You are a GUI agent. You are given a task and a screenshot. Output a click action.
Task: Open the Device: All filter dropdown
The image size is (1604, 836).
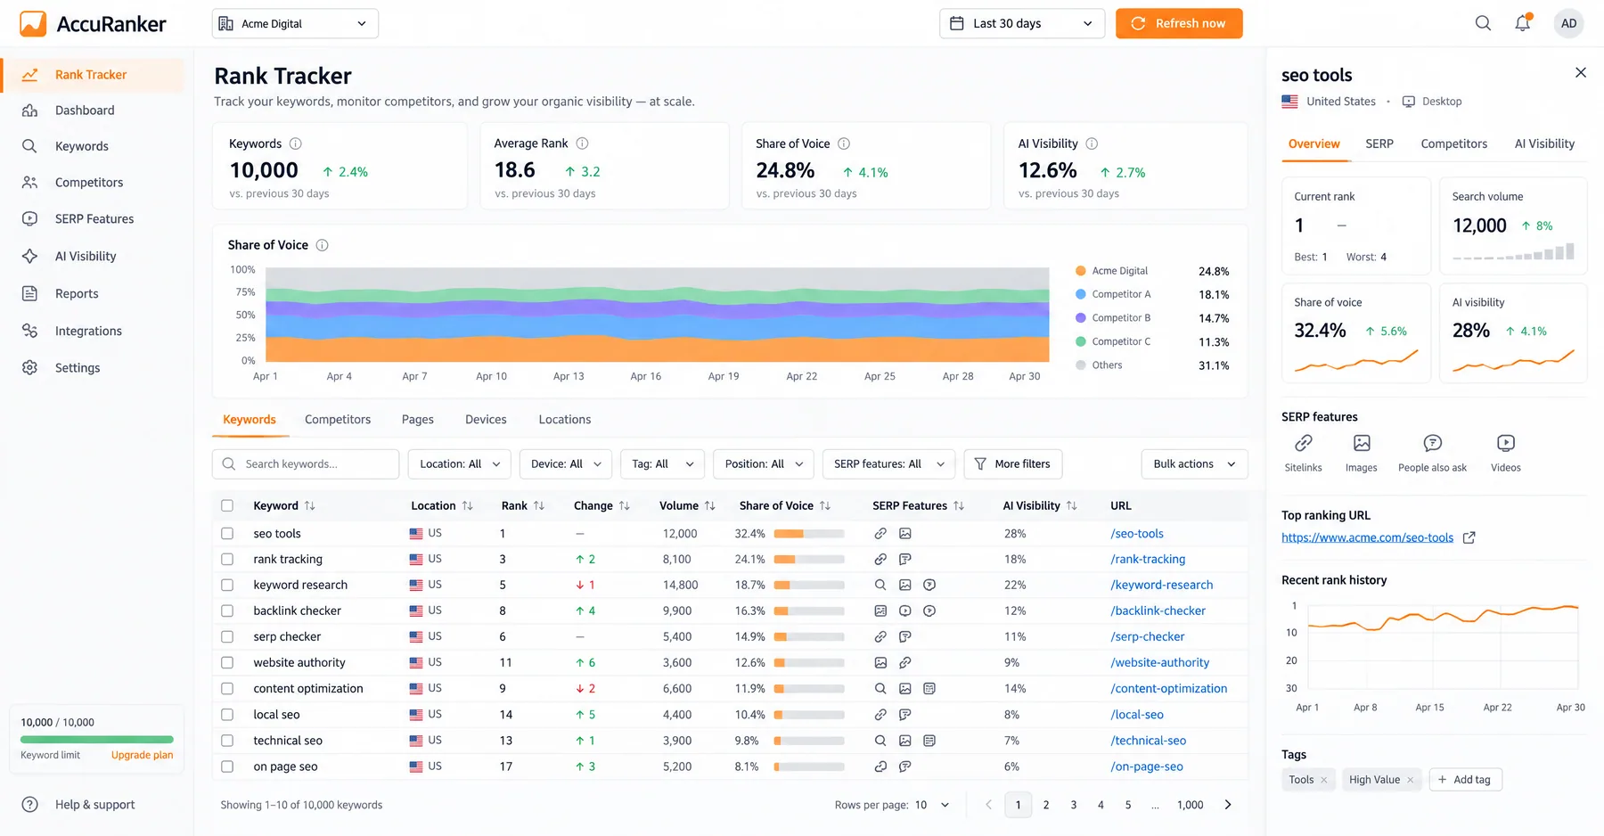566,464
